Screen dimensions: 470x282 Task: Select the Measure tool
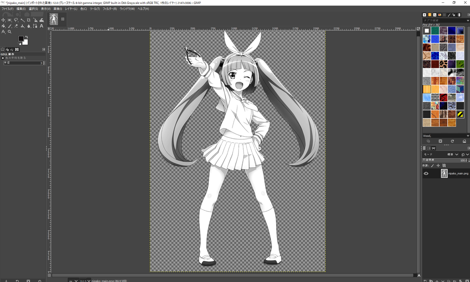point(3,32)
